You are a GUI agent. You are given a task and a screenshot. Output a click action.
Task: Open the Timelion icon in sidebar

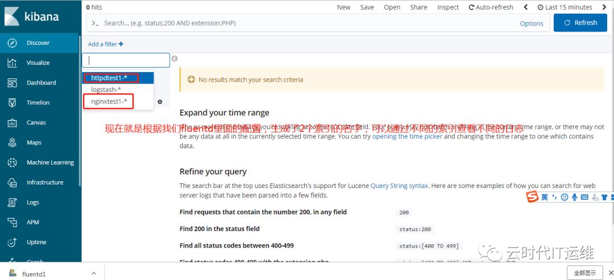point(12,103)
